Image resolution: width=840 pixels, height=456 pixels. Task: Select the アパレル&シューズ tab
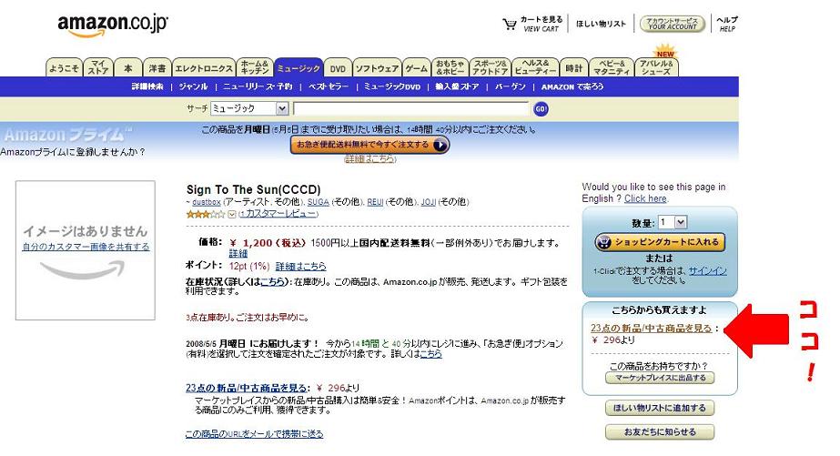click(656, 68)
